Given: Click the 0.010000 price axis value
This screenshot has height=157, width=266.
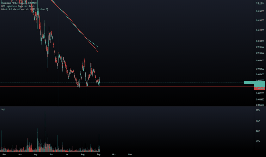Looking at the screenshot, I should 260,53.
